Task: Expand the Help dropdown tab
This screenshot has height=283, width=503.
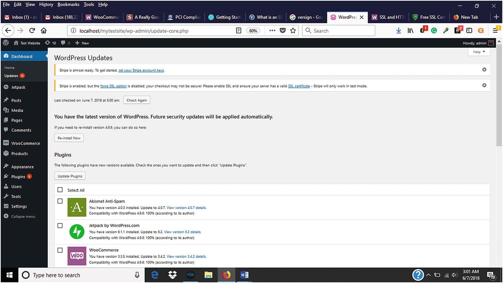Action: coord(479,52)
